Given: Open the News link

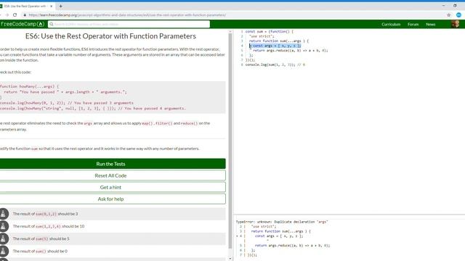Looking at the screenshot, I should (430, 24).
